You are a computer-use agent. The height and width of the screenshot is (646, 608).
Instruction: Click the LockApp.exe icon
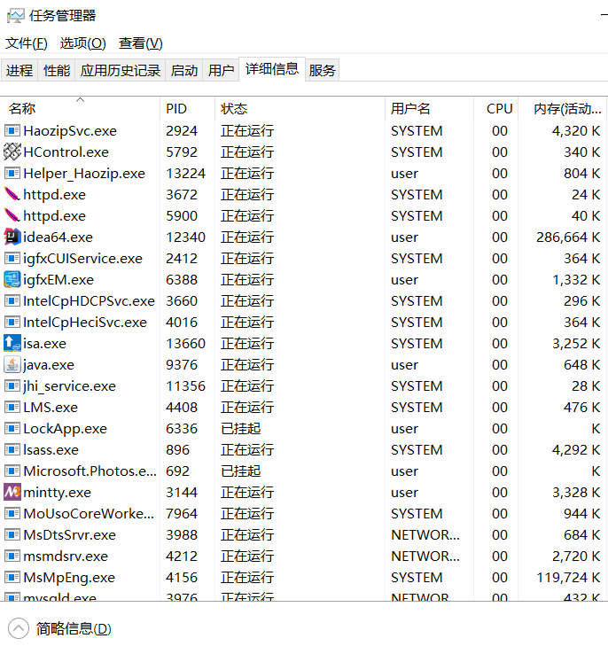(x=12, y=429)
